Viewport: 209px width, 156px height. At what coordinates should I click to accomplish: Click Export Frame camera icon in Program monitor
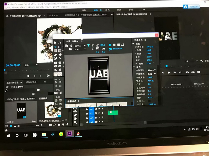coord(199,72)
